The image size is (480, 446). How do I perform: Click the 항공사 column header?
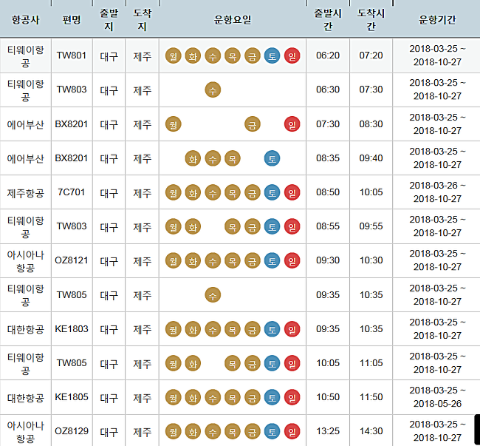26,20
